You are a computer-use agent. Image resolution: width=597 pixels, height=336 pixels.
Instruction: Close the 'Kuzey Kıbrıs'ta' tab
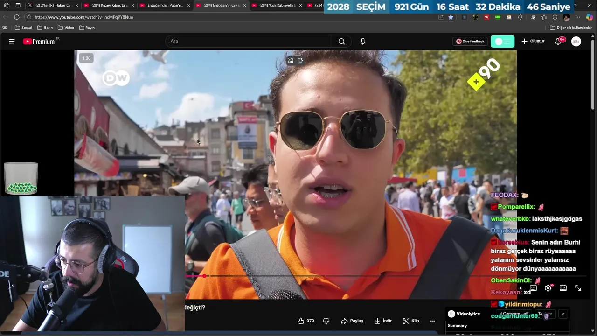point(132,6)
